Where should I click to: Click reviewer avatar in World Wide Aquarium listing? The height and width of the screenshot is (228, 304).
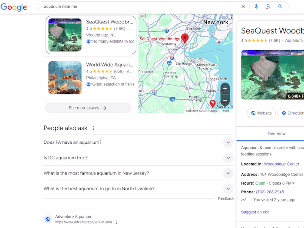tap(89, 84)
